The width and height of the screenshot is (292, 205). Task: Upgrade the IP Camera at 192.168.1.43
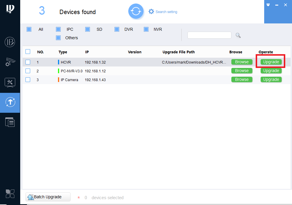click(x=271, y=79)
